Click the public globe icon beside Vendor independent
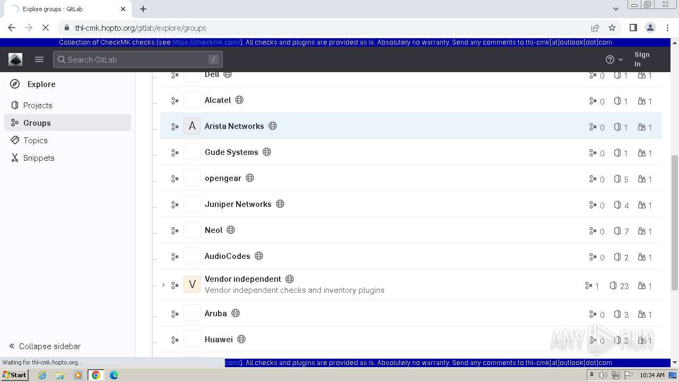This screenshot has height=382, width=679. click(290, 279)
